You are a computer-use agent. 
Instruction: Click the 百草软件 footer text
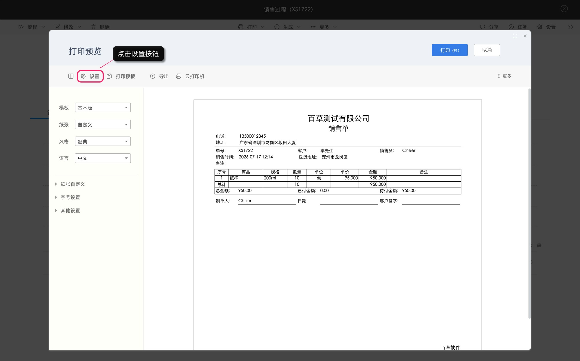click(x=450, y=347)
